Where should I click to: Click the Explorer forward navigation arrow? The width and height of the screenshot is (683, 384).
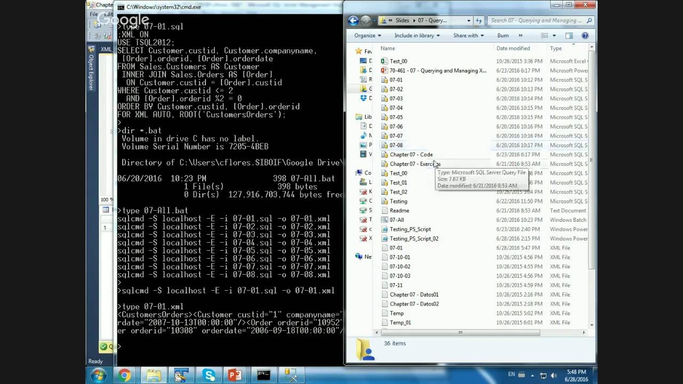point(366,21)
